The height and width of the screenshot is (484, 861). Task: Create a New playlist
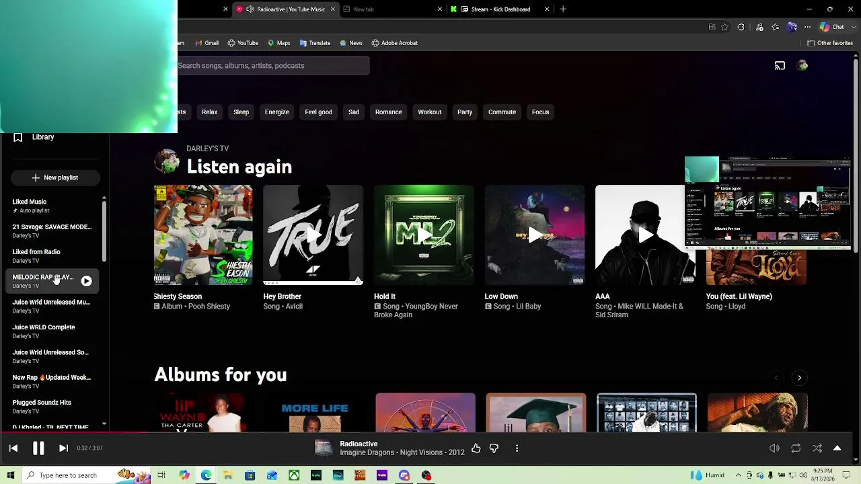point(54,177)
